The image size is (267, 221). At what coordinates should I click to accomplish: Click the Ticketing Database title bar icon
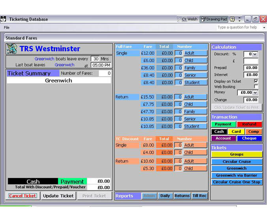pos(4,19)
